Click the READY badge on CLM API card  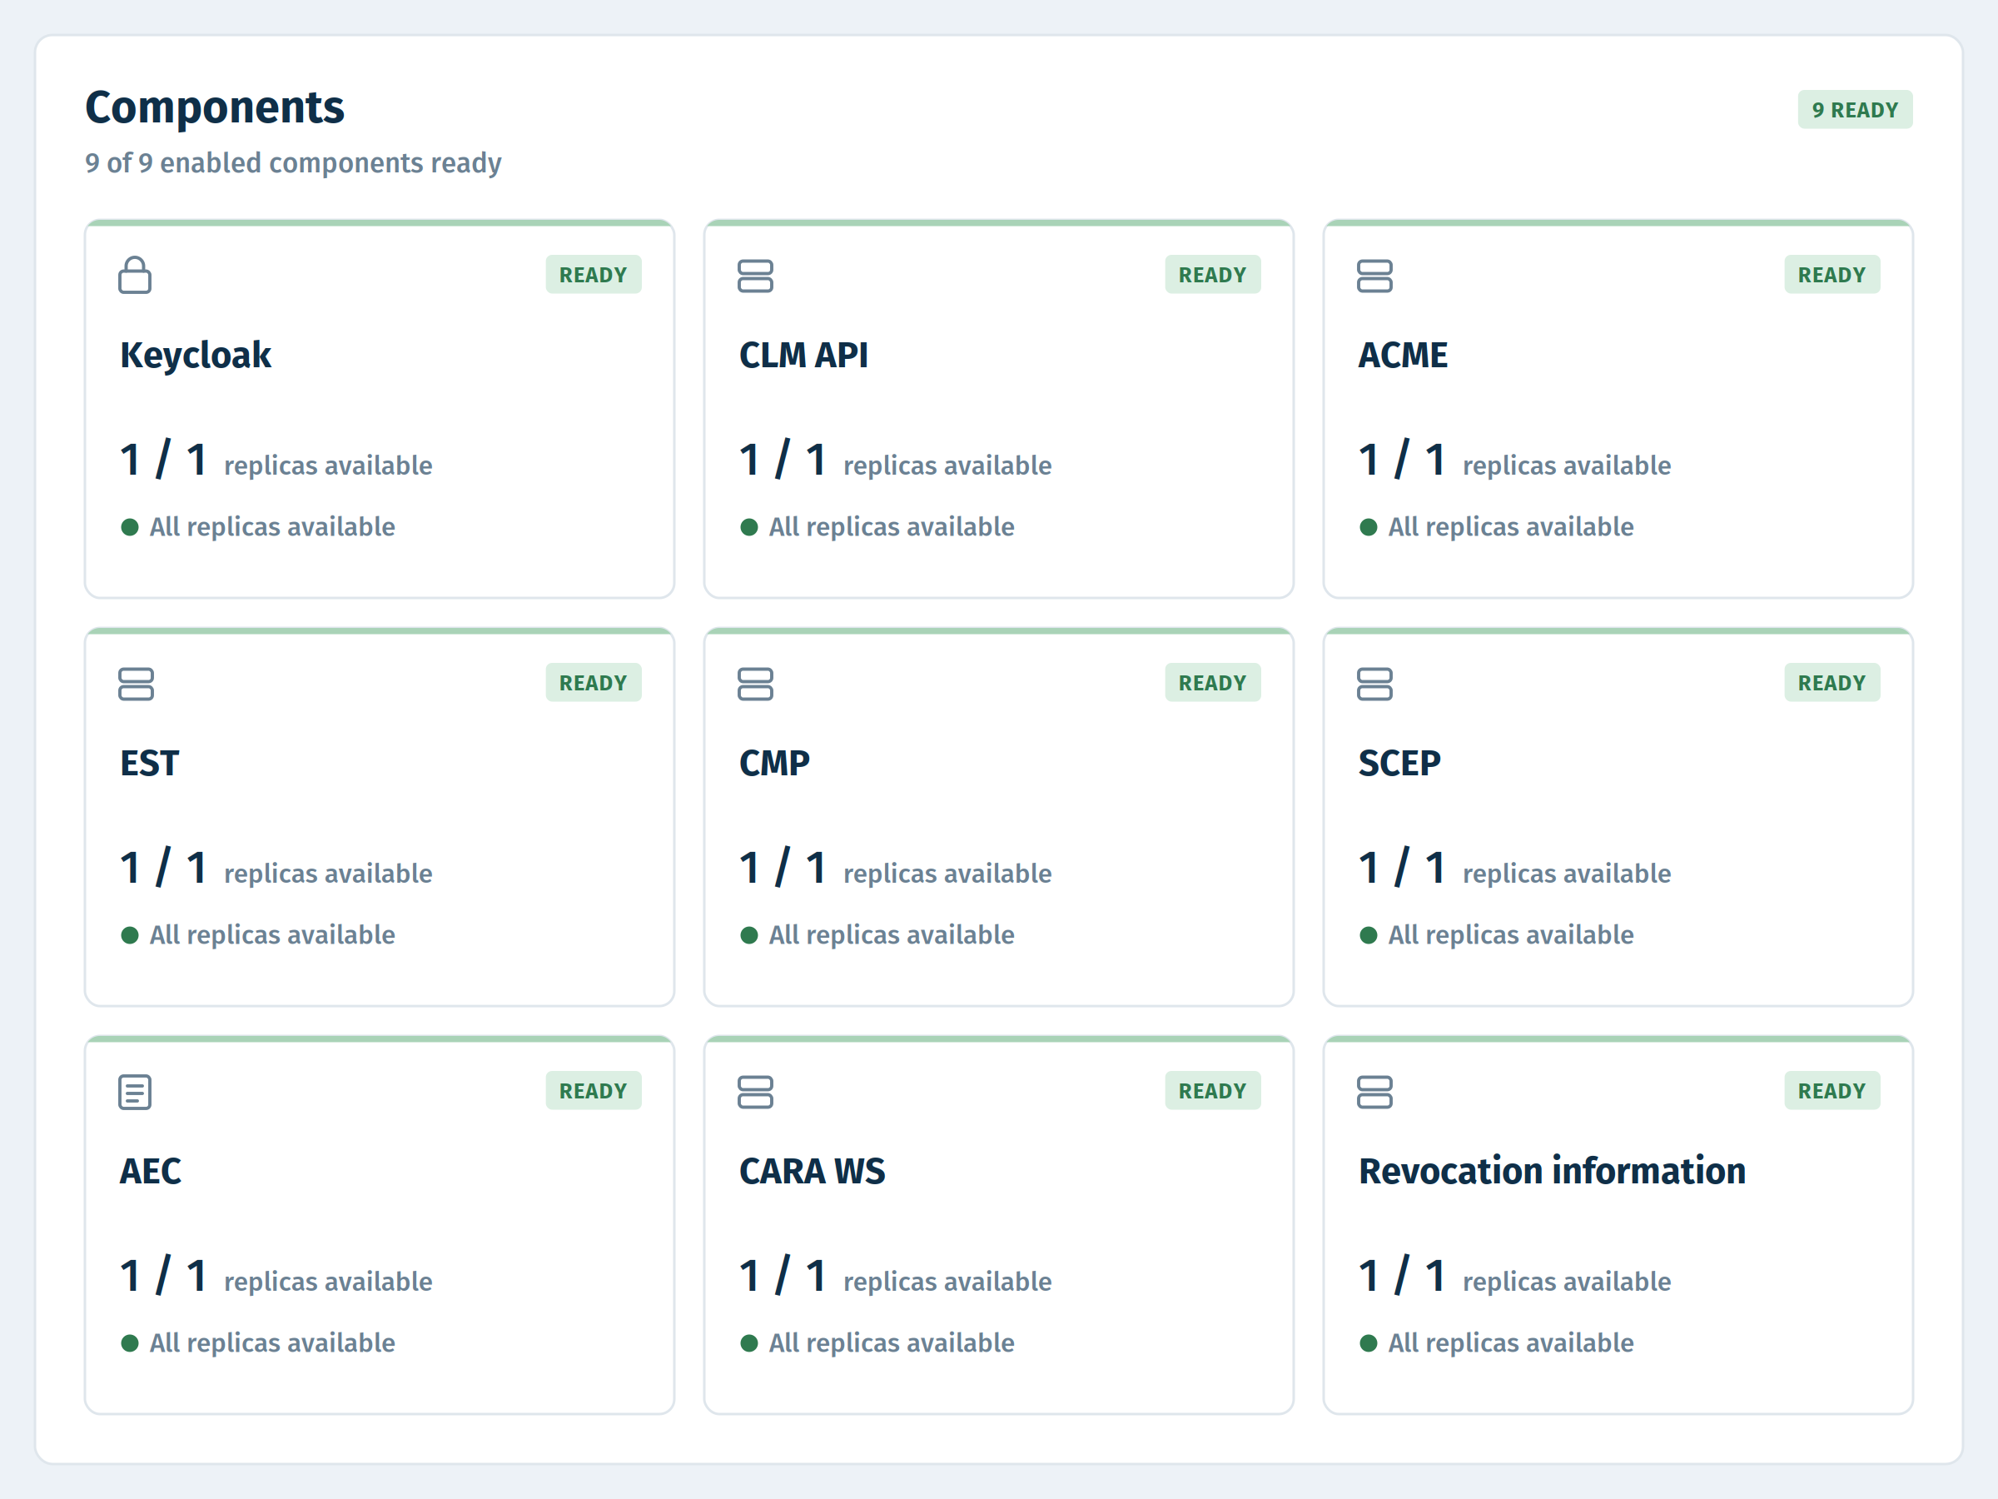pos(1212,275)
